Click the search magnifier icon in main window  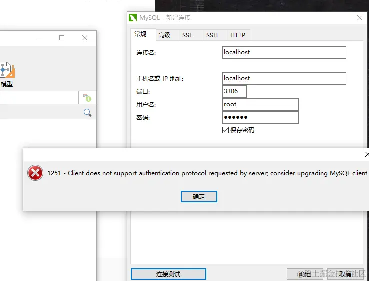point(87,113)
